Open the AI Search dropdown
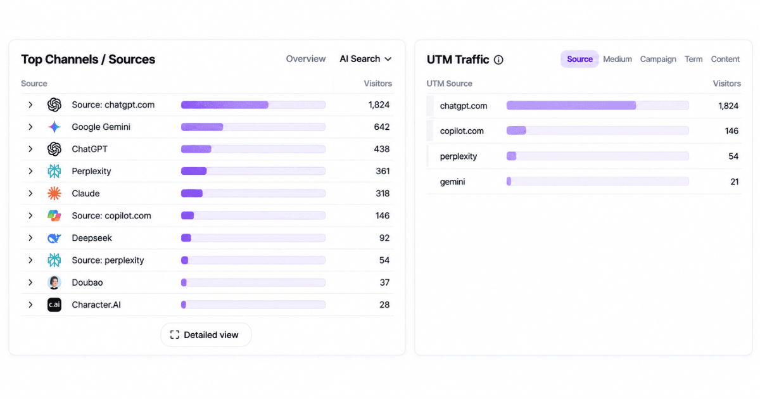Screen dimensions: 760x399 click(x=365, y=59)
